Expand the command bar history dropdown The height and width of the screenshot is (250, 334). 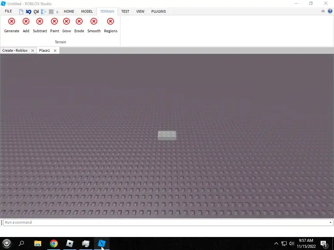[330, 223]
